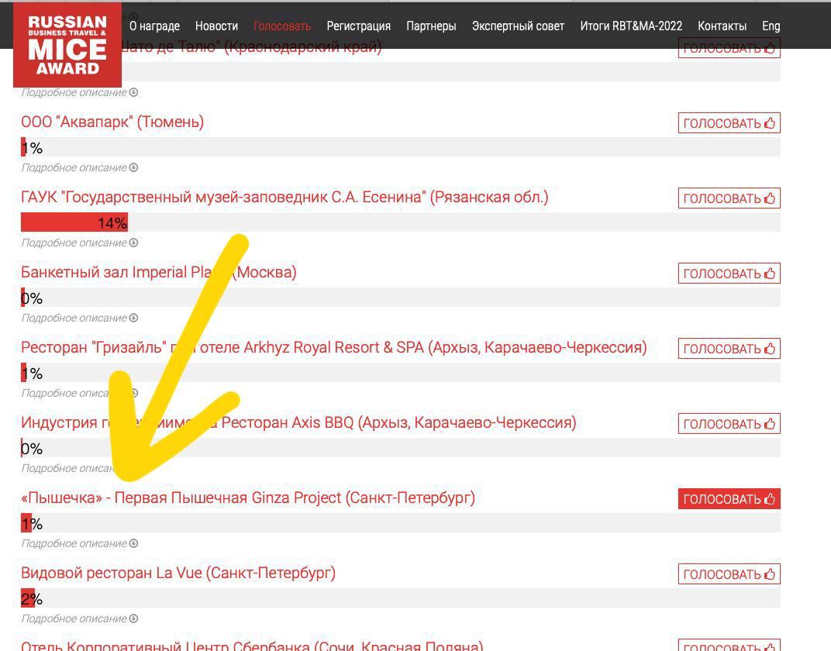Open the Russian Business Travel & MICE Award logo
This screenshot has width=831, height=651.
point(67,44)
